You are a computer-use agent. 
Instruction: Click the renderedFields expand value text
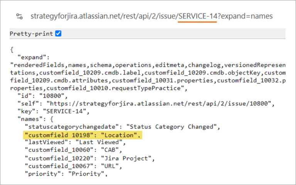(148, 76)
